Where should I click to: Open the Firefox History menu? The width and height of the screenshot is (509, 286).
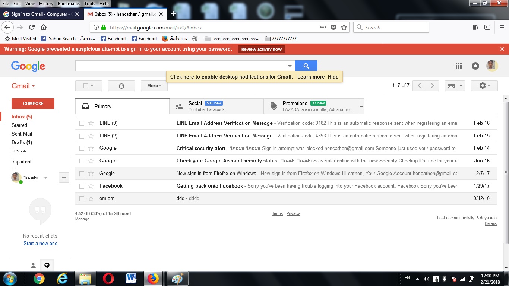[x=46, y=4]
